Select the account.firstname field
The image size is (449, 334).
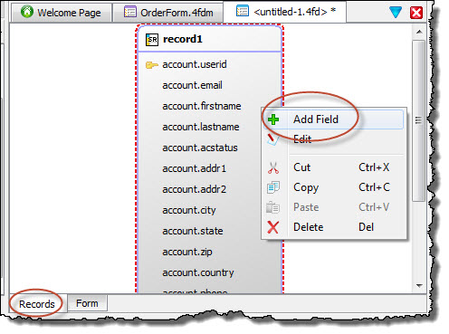click(x=202, y=106)
